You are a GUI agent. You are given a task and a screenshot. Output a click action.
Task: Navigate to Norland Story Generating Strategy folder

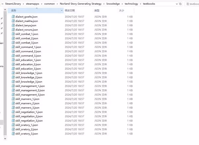click(x=81, y=4)
